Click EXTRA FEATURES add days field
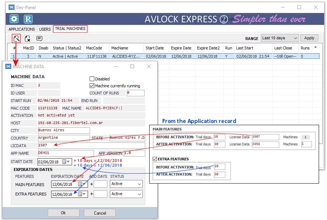The image size is (327, 220). pyautogui.click(x=100, y=194)
